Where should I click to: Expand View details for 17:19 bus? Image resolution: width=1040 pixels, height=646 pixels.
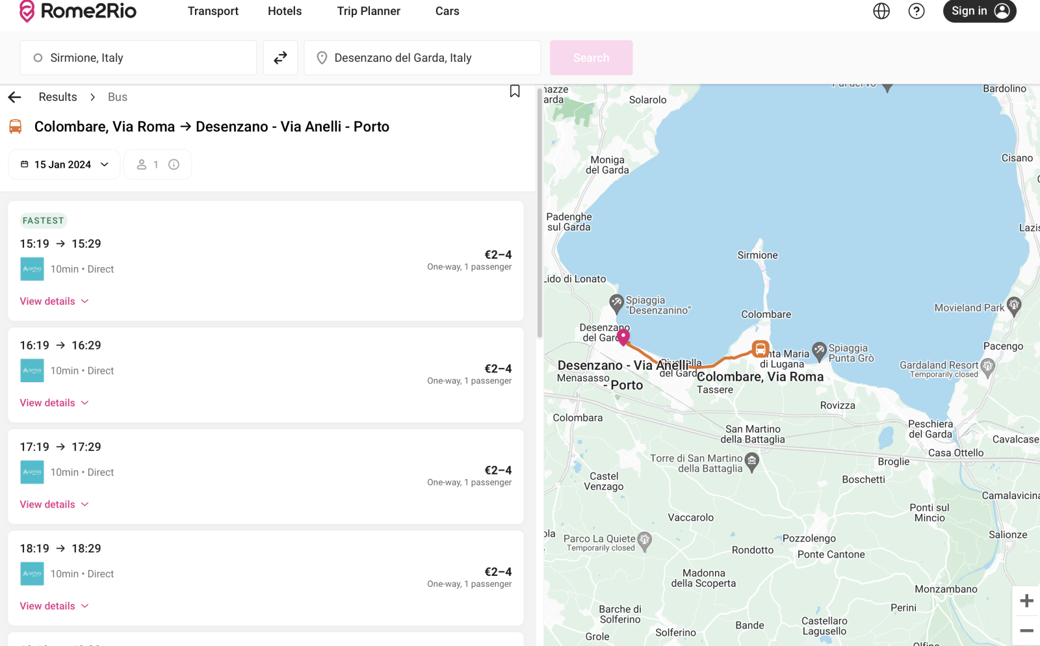point(54,504)
